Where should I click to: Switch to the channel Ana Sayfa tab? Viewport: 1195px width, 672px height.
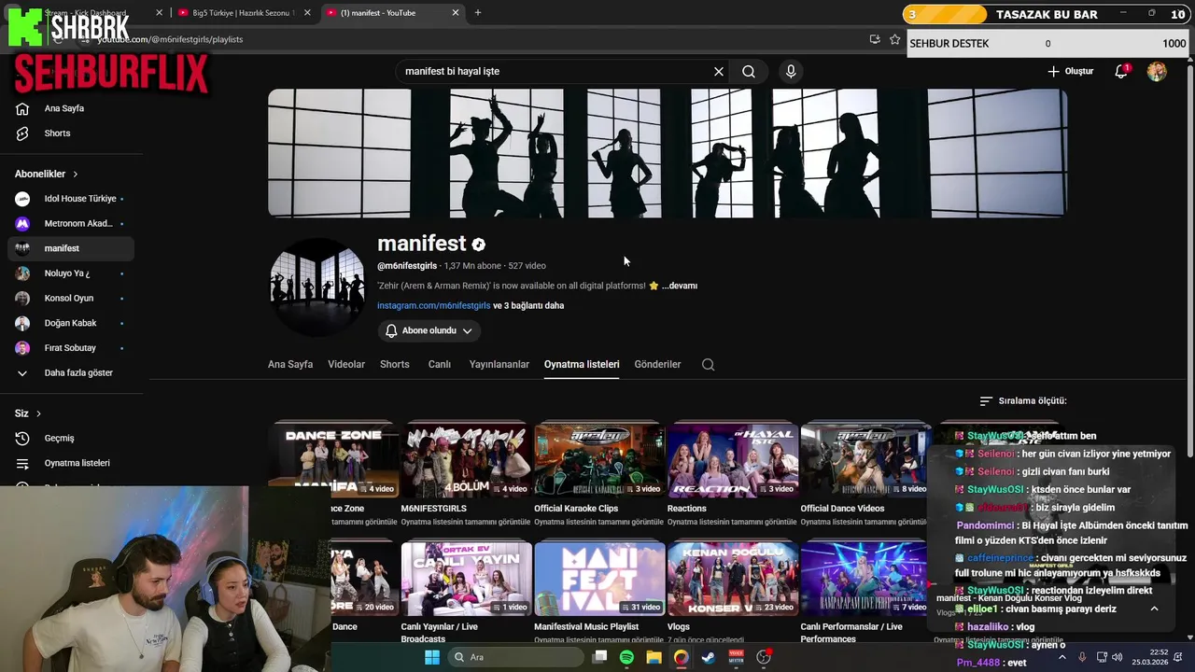[290, 364]
